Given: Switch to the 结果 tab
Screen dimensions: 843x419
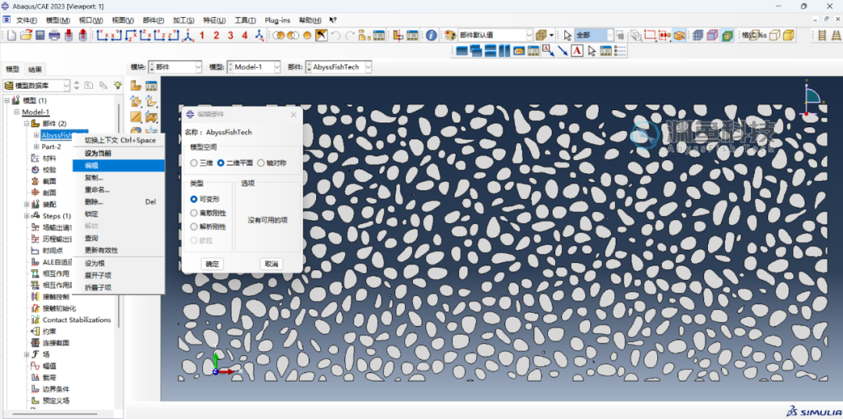Looking at the screenshot, I should pyautogui.click(x=36, y=69).
